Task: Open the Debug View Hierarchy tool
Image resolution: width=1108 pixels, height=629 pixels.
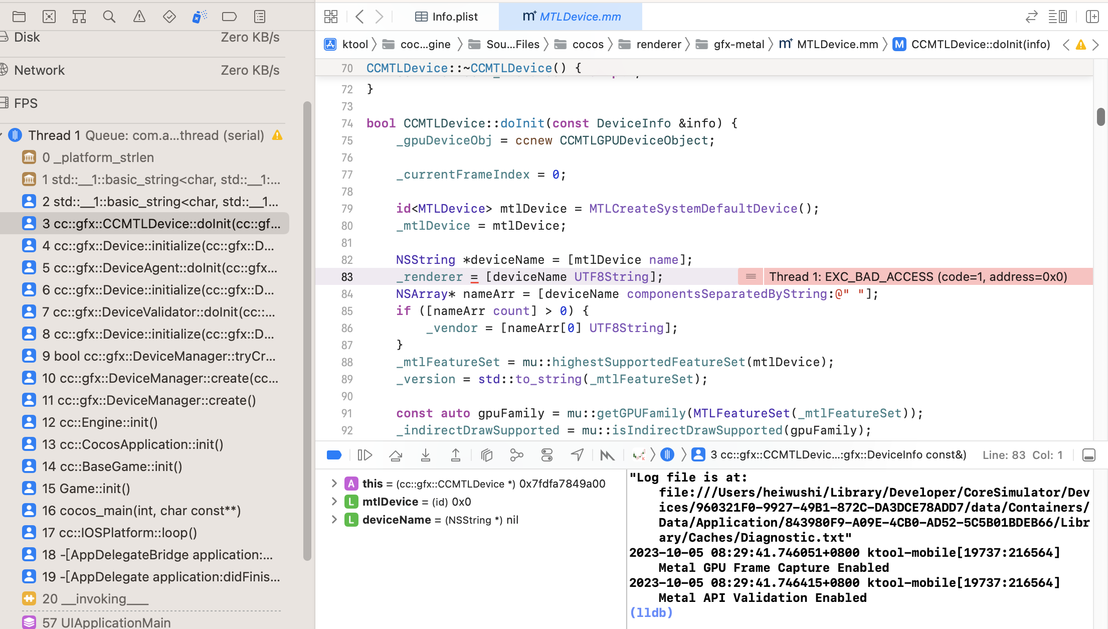Action: (x=487, y=455)
